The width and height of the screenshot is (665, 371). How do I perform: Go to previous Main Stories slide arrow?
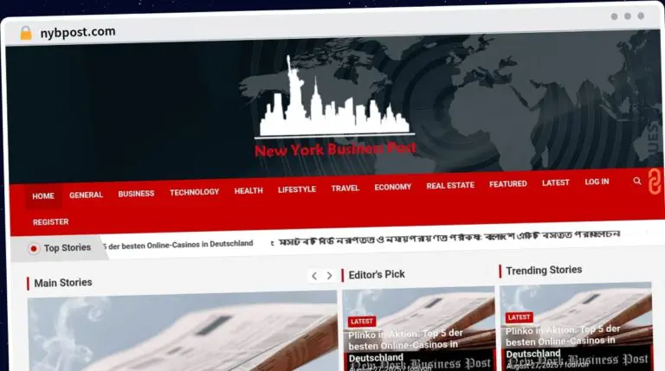pos(314,276)
